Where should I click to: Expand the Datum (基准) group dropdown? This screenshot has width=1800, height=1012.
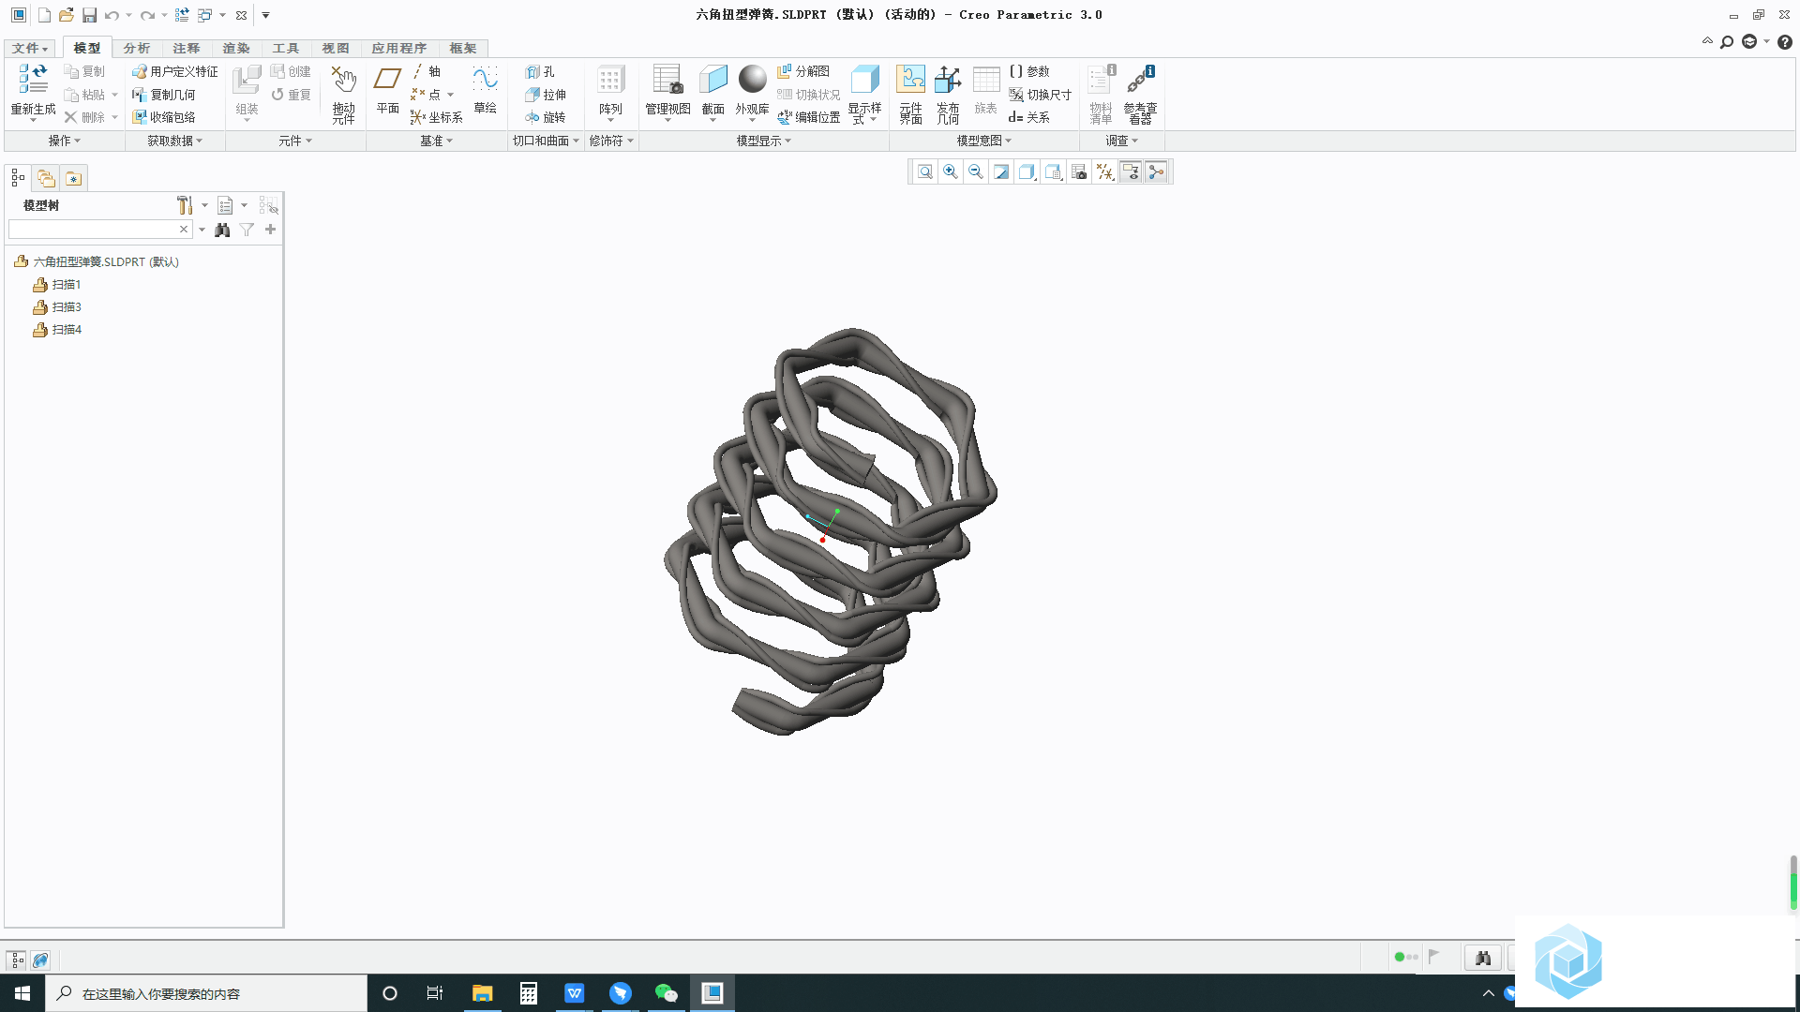tap(436, 141)
